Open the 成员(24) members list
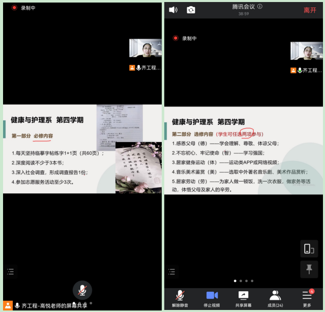 click(275, 299)
